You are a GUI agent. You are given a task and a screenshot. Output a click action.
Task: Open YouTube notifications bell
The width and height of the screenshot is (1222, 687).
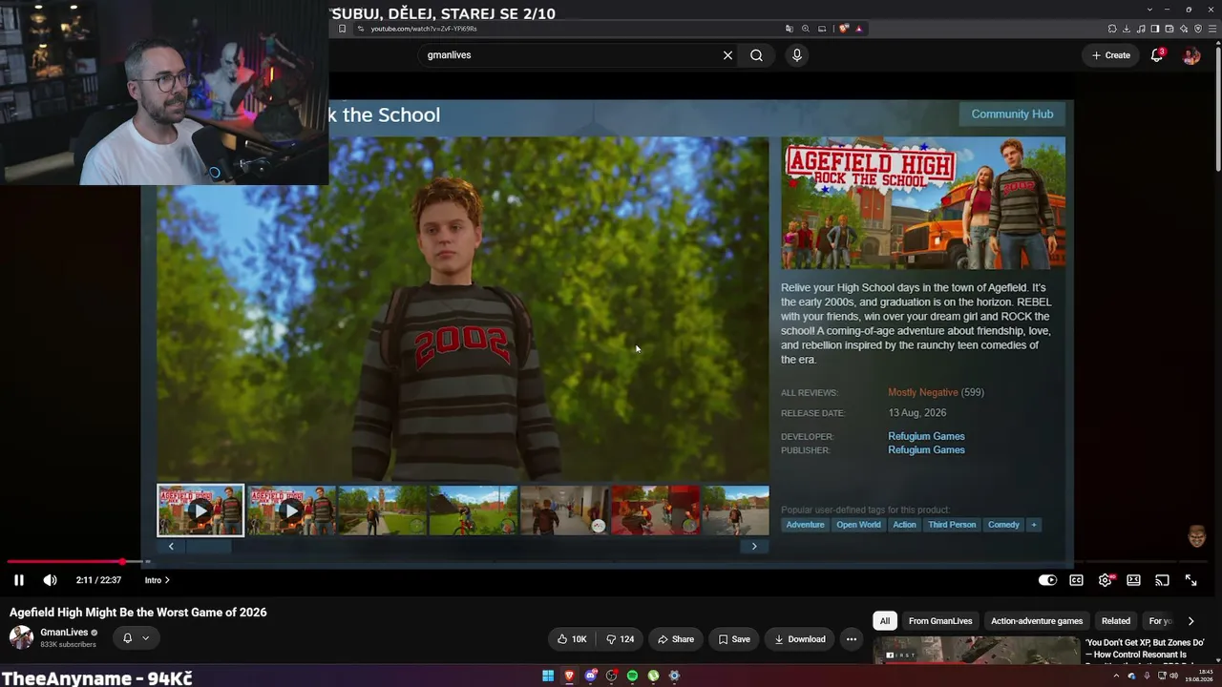click(x=1157, y=55)
